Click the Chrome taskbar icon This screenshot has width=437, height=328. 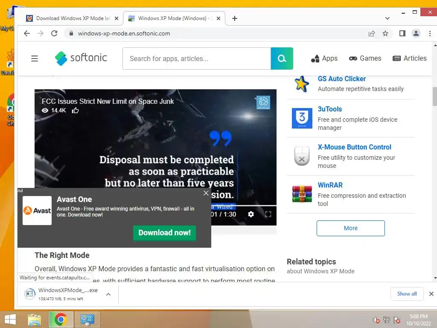click(x=61, y=319)
